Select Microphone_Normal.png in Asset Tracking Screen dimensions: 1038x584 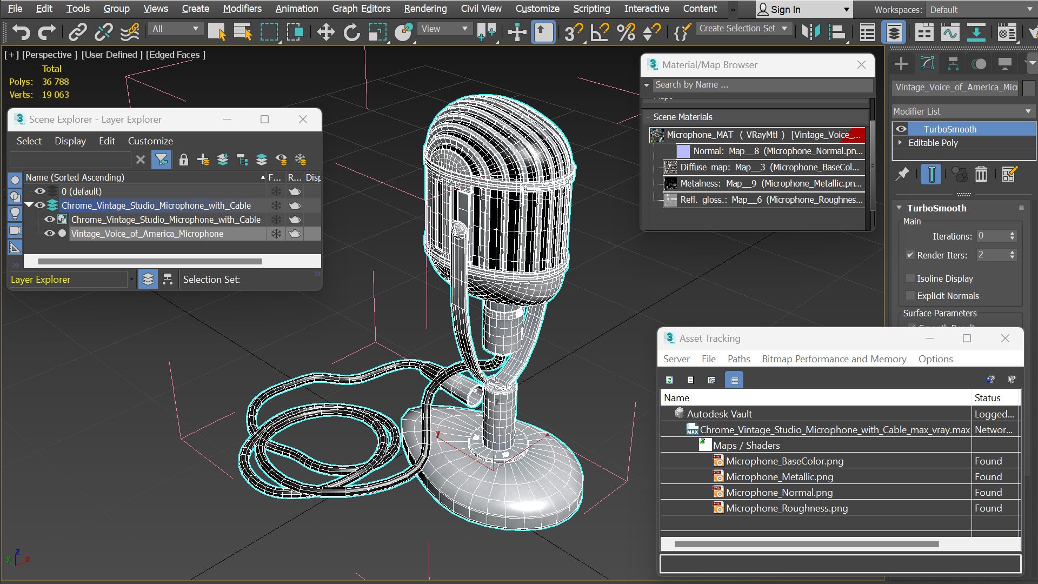(779, 493)
